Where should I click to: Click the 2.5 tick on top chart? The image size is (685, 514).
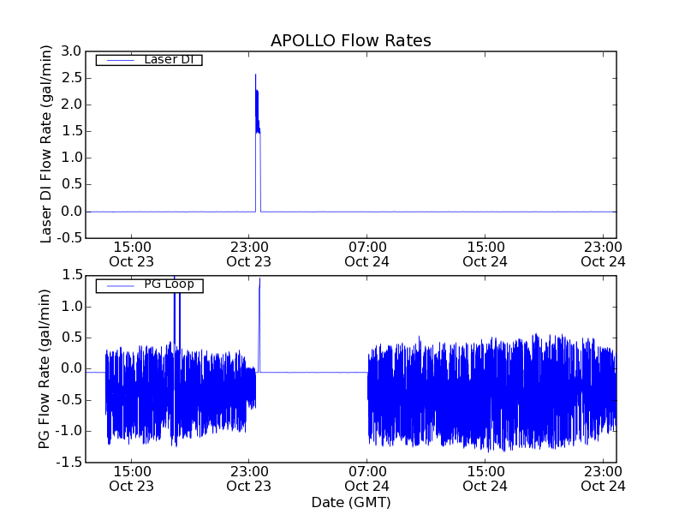(71, 78)
